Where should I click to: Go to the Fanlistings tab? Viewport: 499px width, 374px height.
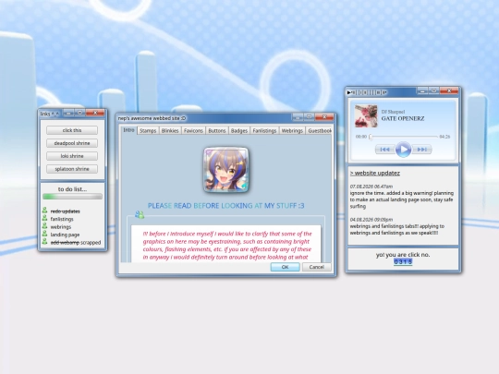click(264, 131)
